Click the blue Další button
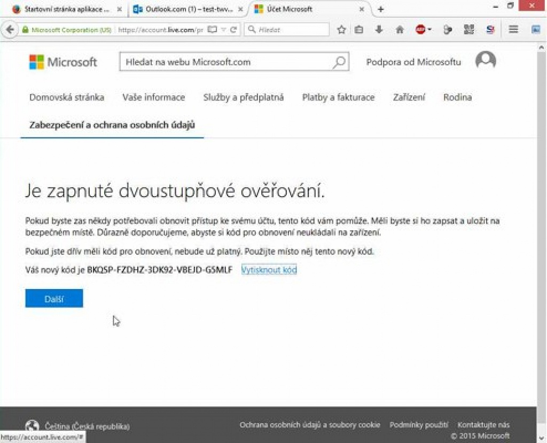The height and width of the screenshot is (443, 547). pyautogui.click(x=54, y=299)
